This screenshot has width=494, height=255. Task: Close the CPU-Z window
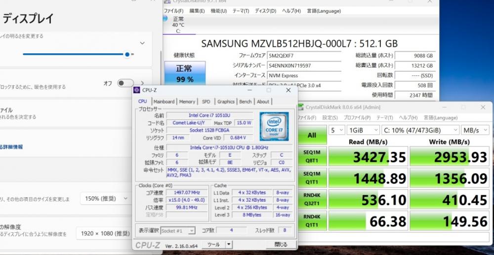tap(288, 90)
